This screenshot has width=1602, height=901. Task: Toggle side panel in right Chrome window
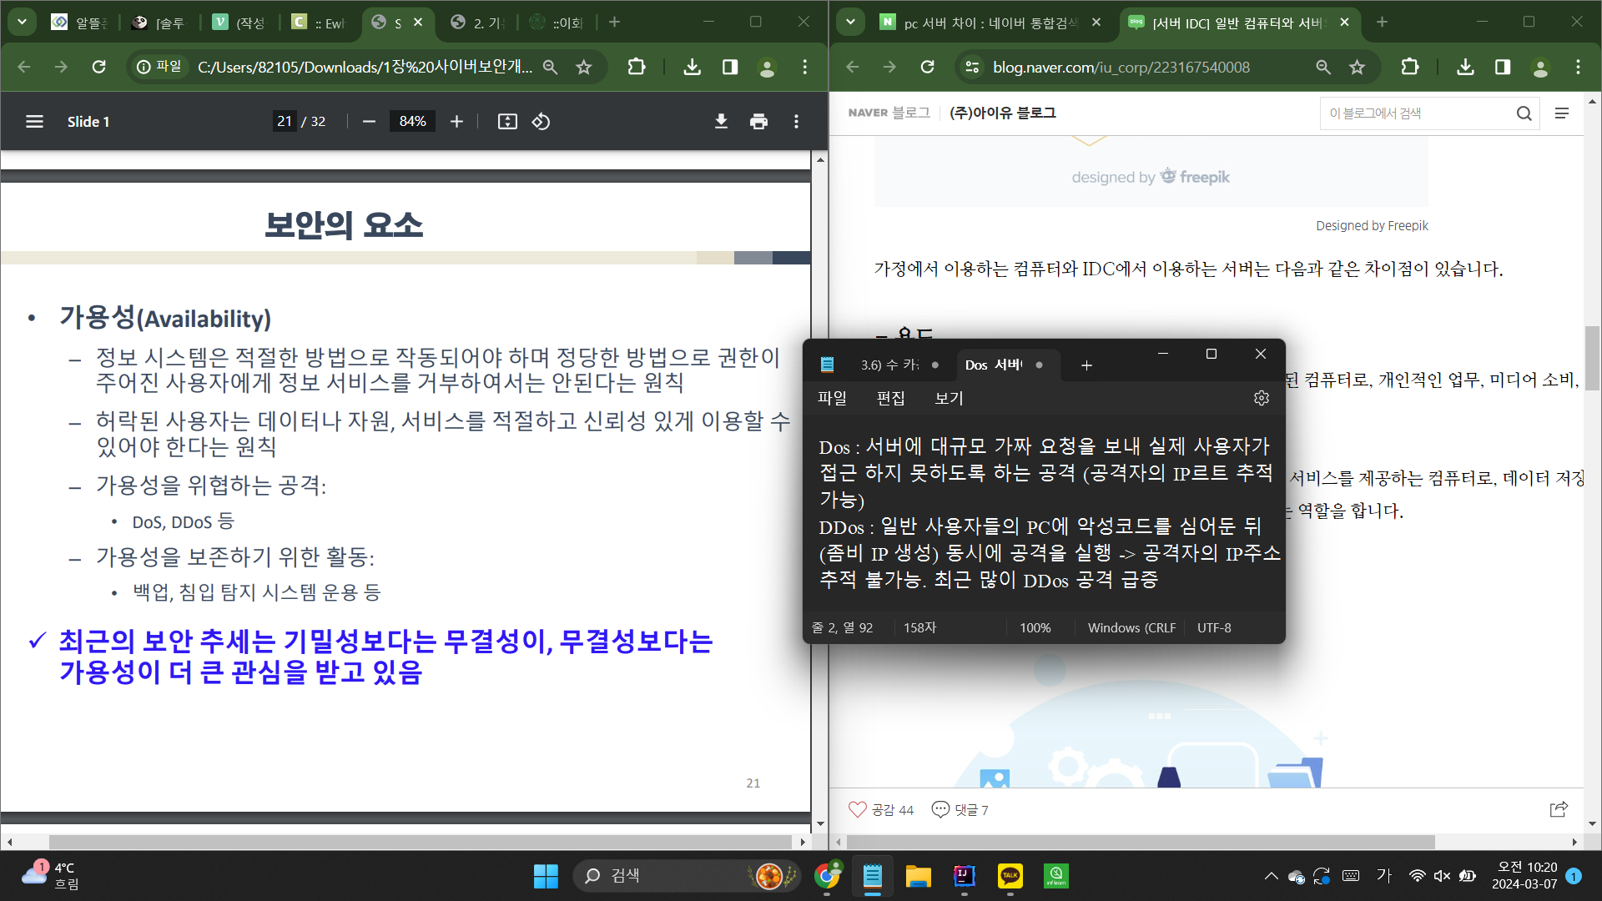point(1503,67)
